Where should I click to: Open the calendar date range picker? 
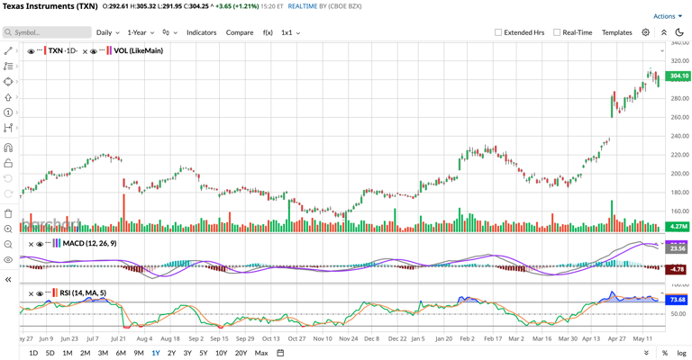tap(280, 353)
